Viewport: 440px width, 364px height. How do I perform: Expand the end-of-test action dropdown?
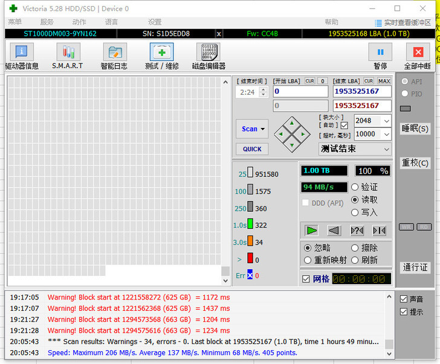pos(386,149)
